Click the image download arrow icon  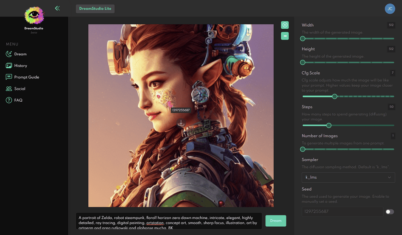[x=181, y=123]
